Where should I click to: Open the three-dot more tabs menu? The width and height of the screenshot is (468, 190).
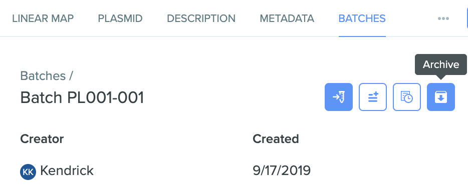tap(443, 18)
